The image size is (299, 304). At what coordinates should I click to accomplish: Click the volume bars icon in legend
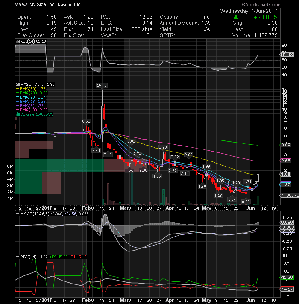point(18,114)
